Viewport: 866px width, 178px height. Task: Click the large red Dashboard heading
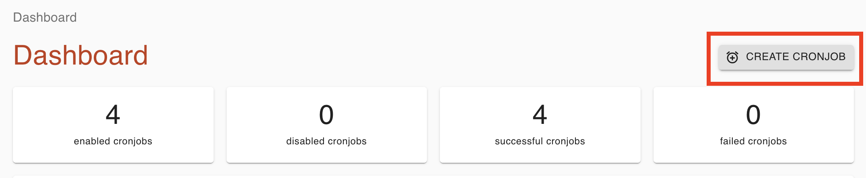click(x=80, y=55)
